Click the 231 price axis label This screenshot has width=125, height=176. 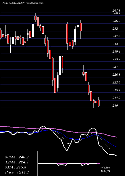click(x=115, y=67)
